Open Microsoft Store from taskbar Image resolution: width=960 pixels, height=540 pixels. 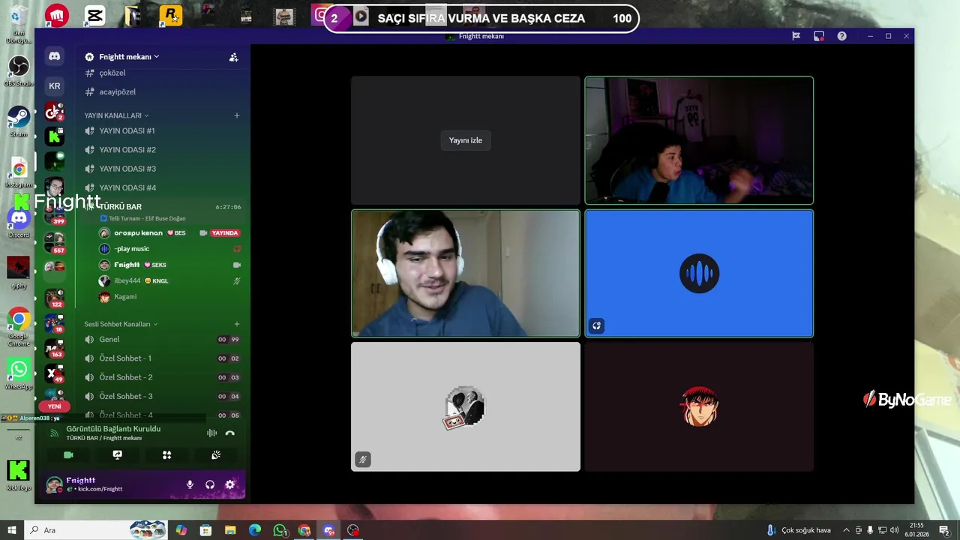click(x=205, y=530)
